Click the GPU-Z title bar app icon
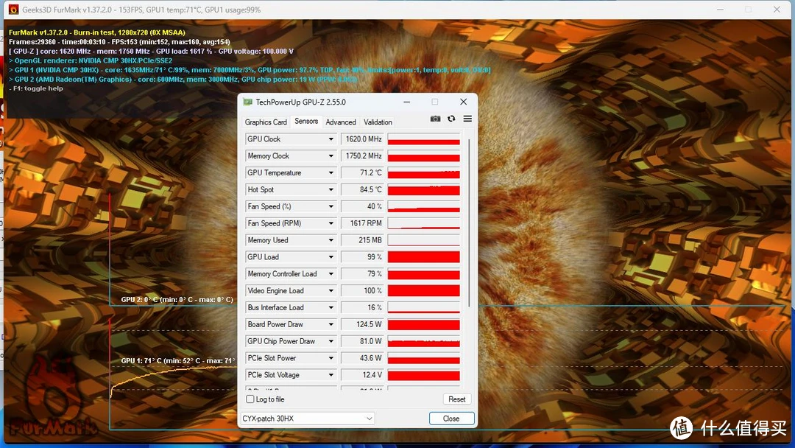Viewport: 795px width, 448px height. point(247,102)
